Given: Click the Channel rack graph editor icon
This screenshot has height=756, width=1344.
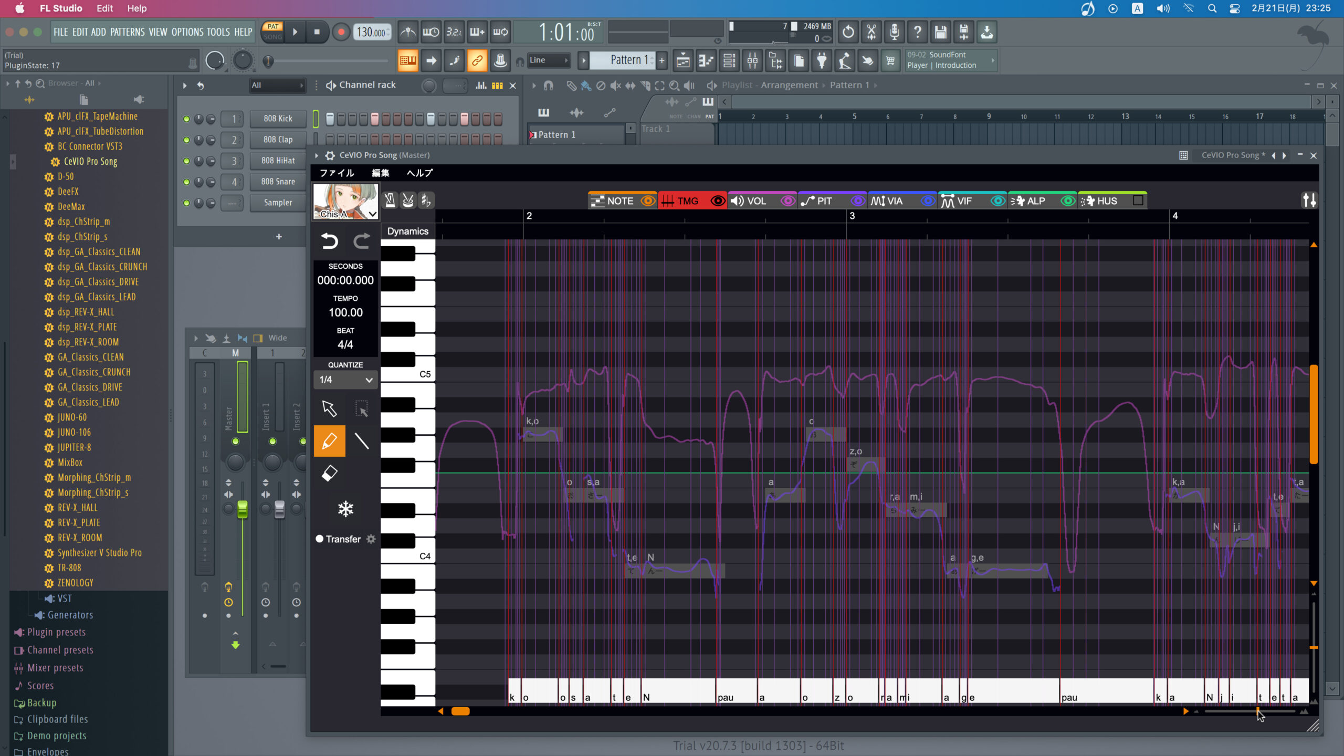Looking at the screenshot, I should pyautogui.click(x=481, y=86).
